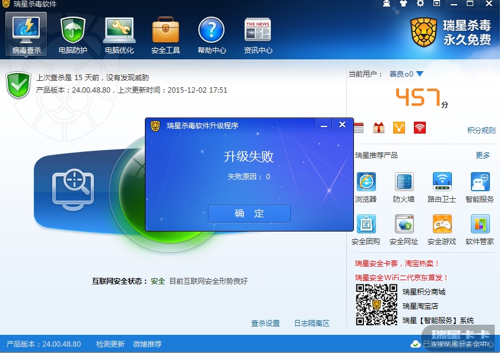Click 瑞星安全卡套，淘宝热卖 promo link

coord(397,264)
